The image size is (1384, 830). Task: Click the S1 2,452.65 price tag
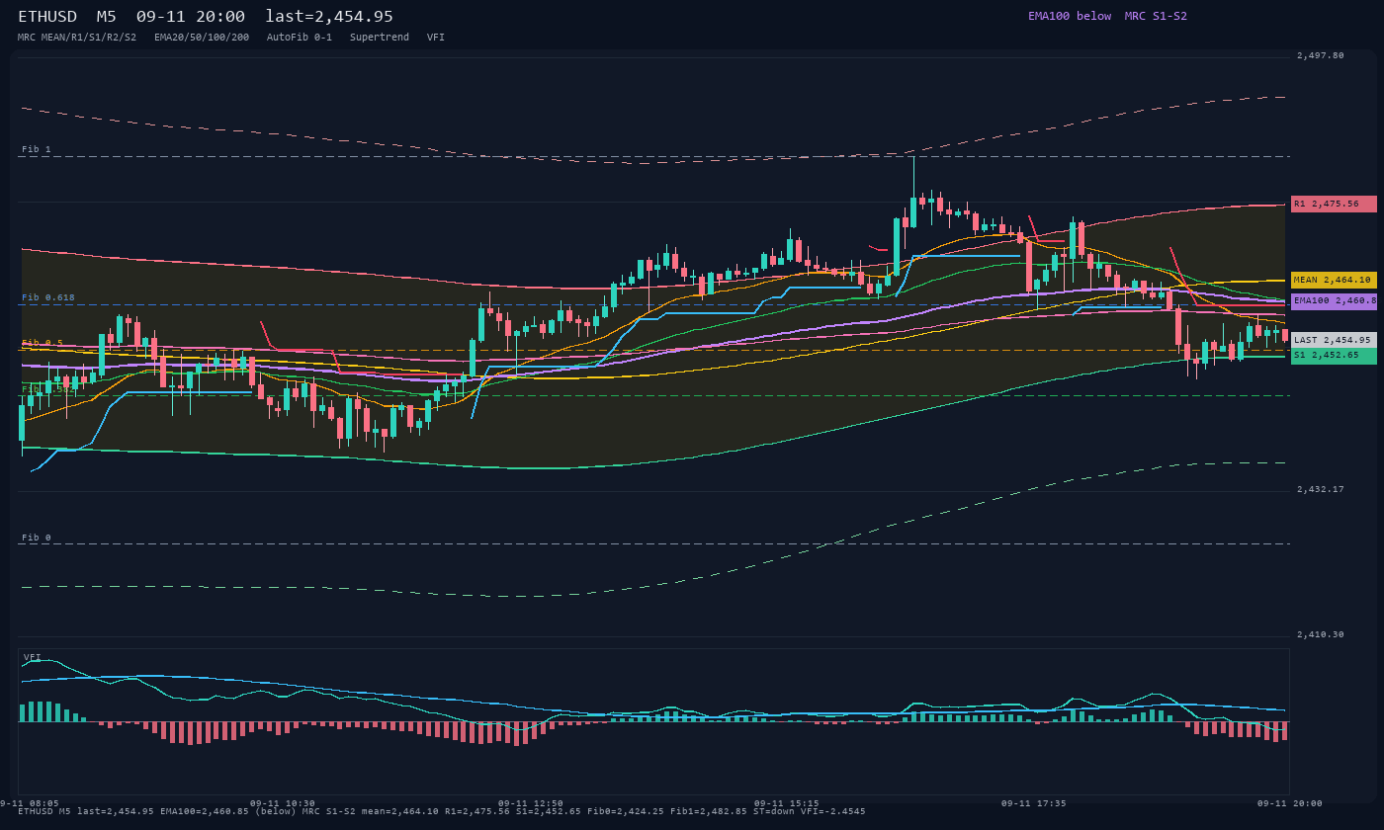[1334, 355]
